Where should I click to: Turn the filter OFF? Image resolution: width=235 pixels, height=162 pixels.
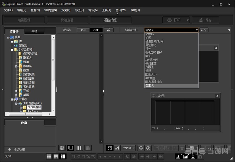click(96, 30)
